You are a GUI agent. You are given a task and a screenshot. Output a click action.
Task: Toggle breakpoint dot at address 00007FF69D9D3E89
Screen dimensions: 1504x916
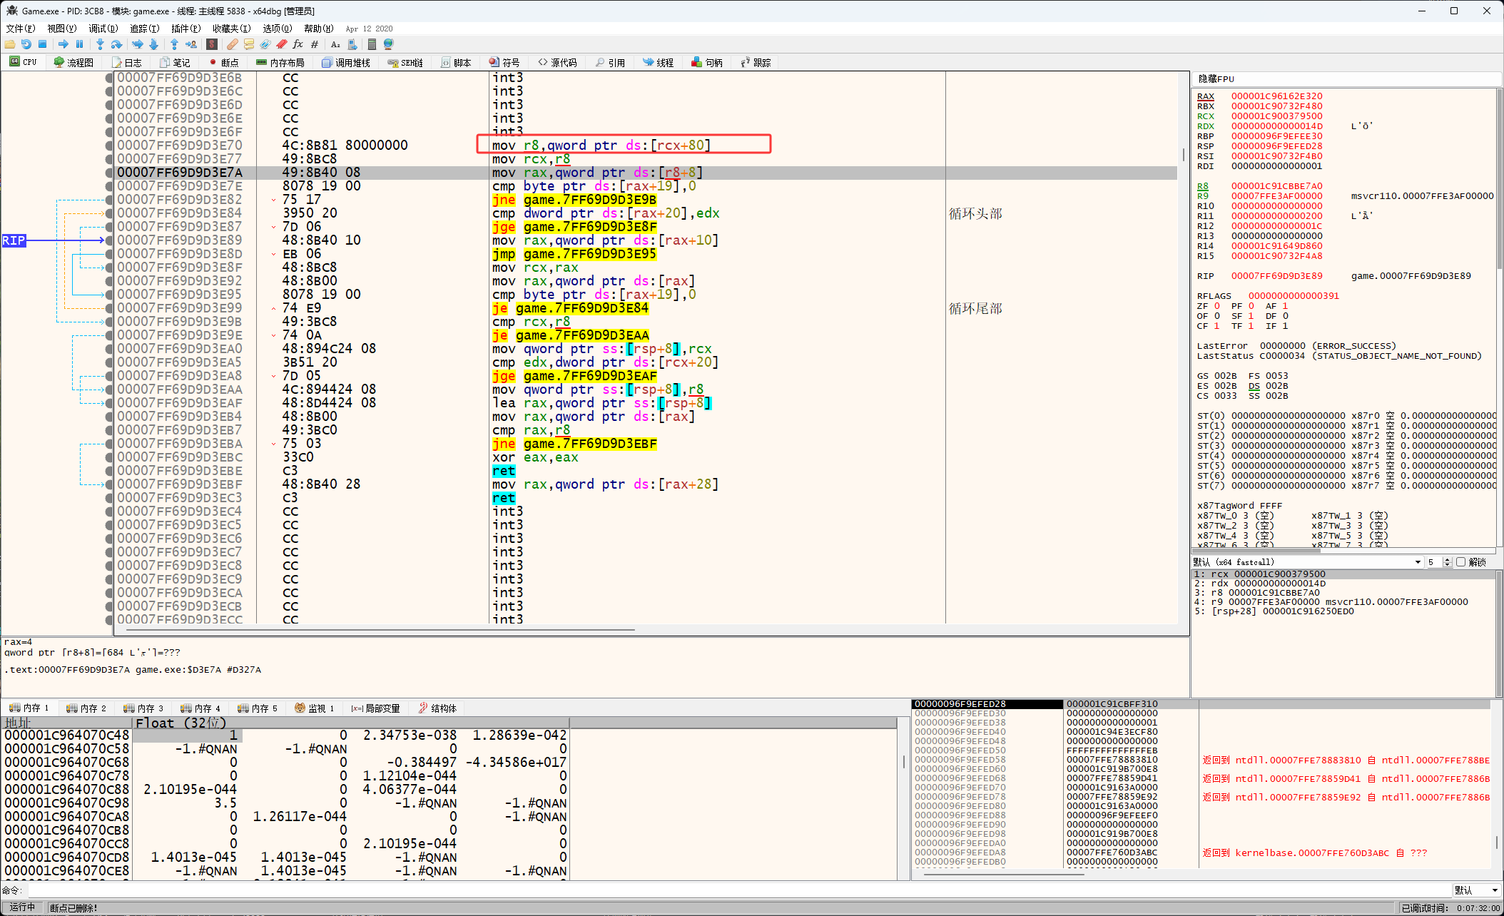pos(109,240)
